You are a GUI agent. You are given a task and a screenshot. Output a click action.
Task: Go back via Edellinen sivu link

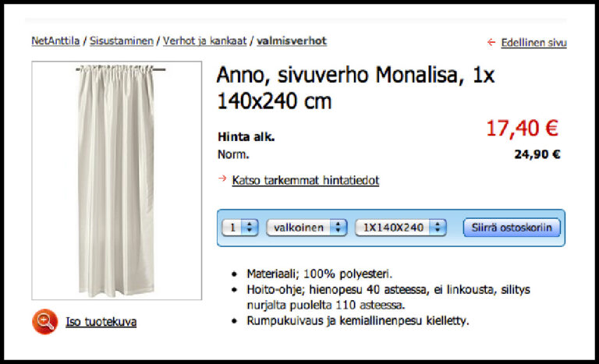pyautogui.click(x=533, y=42)
